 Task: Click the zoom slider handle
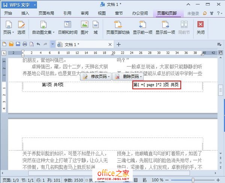(x=193, y=180)
